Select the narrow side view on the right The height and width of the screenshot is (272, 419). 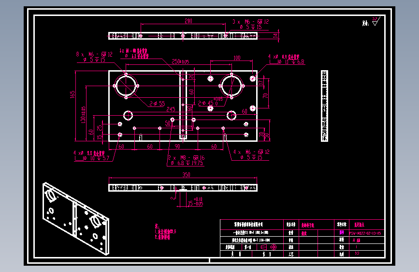[324, 106]
